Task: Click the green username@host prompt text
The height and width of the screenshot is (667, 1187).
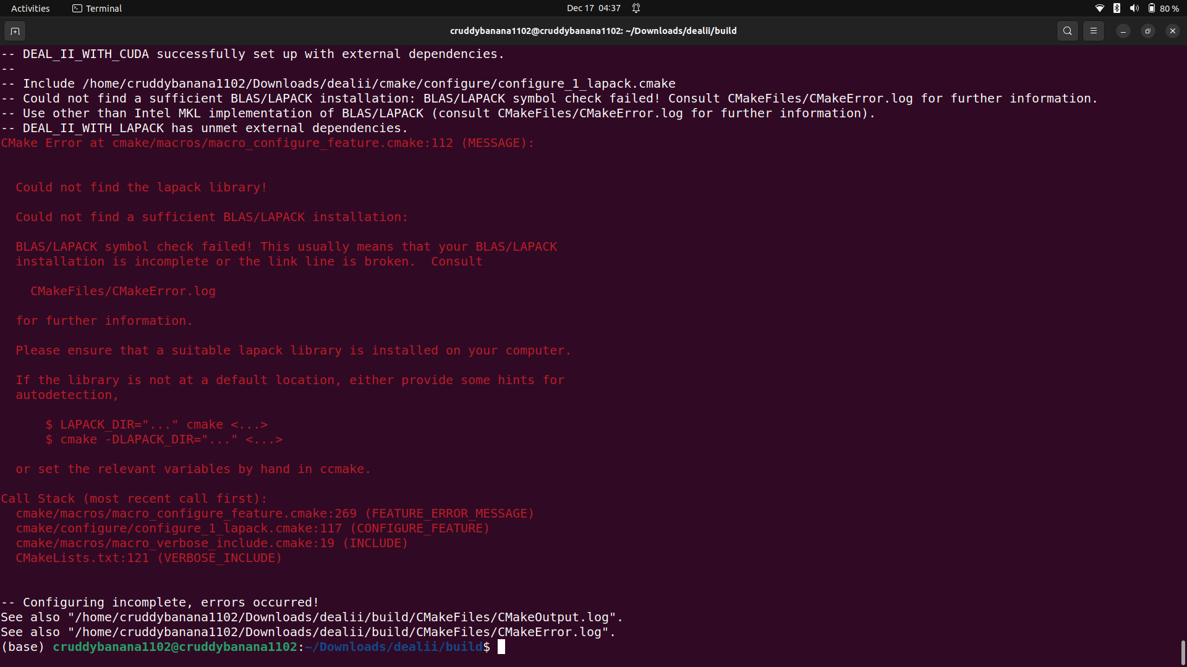Action: click(175, 647)
